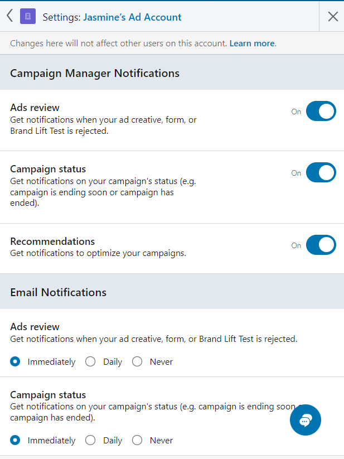Viewport: 344px width, 459px height.
Task: Open the Jasmine's Ad Account link
Action: point(132,17)
